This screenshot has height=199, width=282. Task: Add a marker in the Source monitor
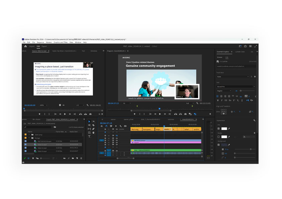click(40, 114)
